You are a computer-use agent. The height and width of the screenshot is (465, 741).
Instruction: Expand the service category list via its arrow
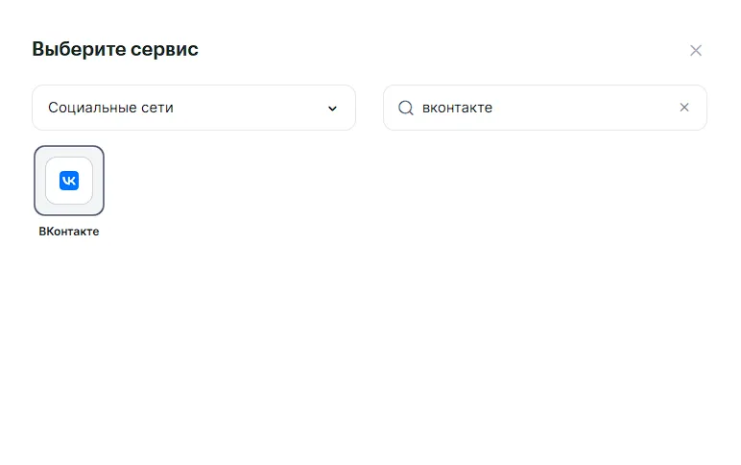coord(332,109)
